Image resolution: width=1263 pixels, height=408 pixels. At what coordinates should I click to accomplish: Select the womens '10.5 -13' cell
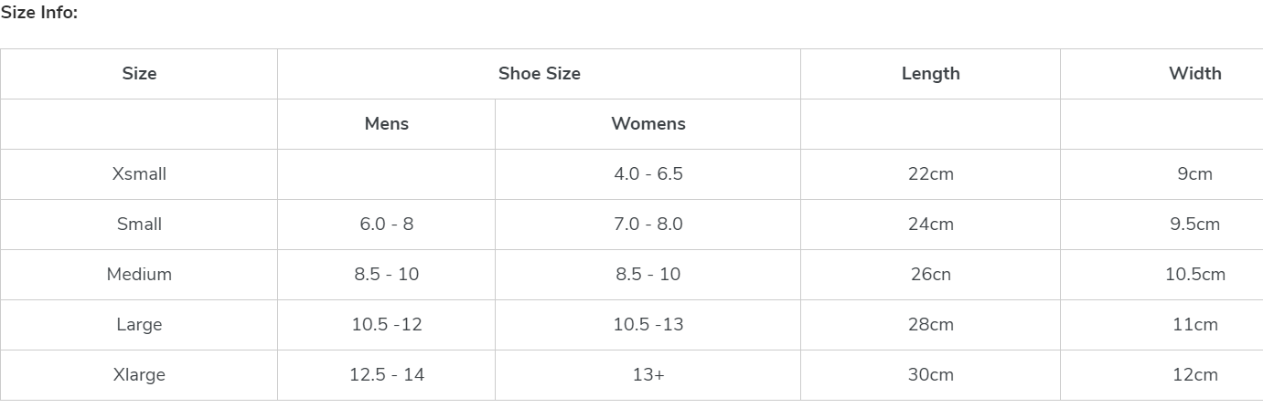tap(648, 324)
